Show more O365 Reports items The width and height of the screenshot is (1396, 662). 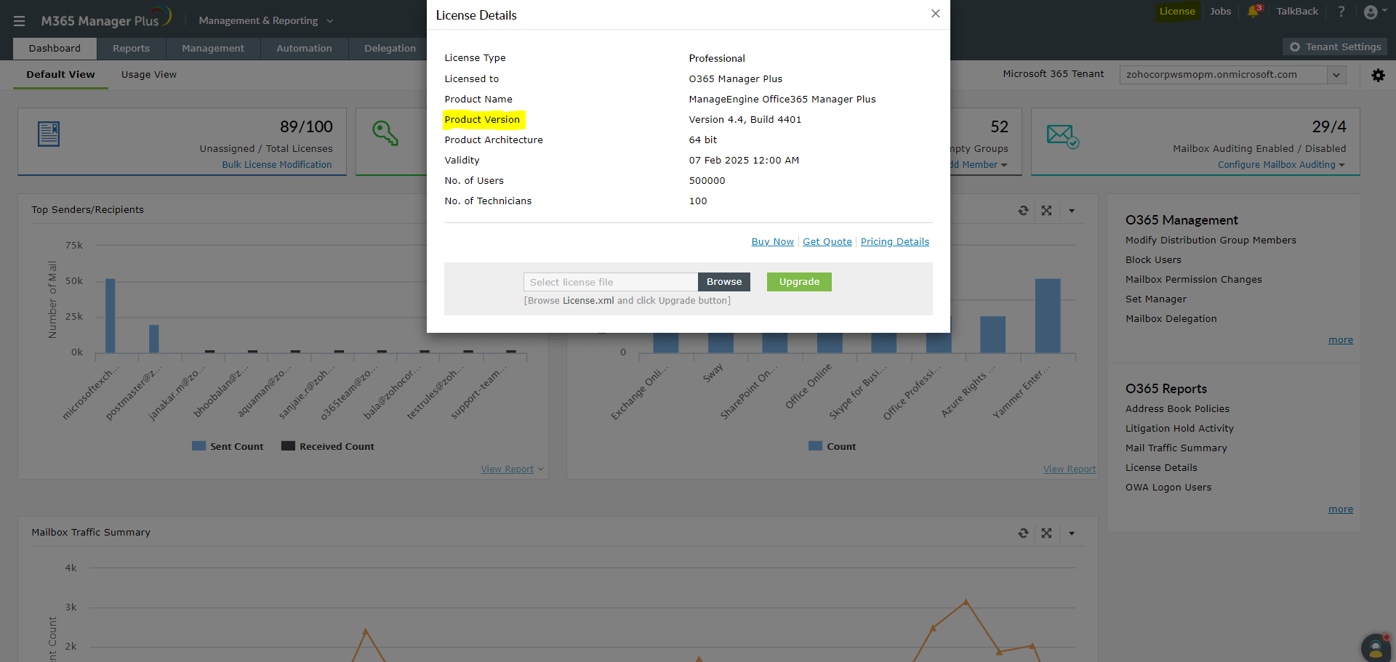(1341, 509)
